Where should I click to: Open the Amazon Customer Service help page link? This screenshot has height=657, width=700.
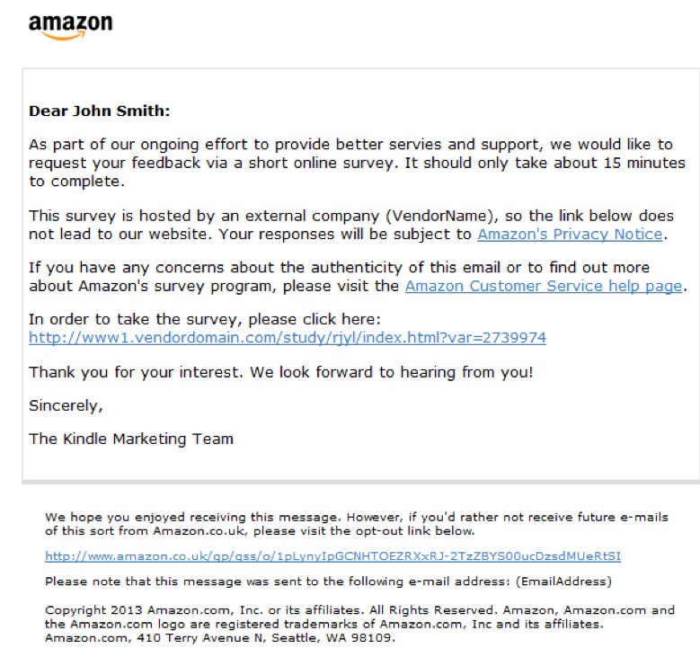(x=543, y=286)
